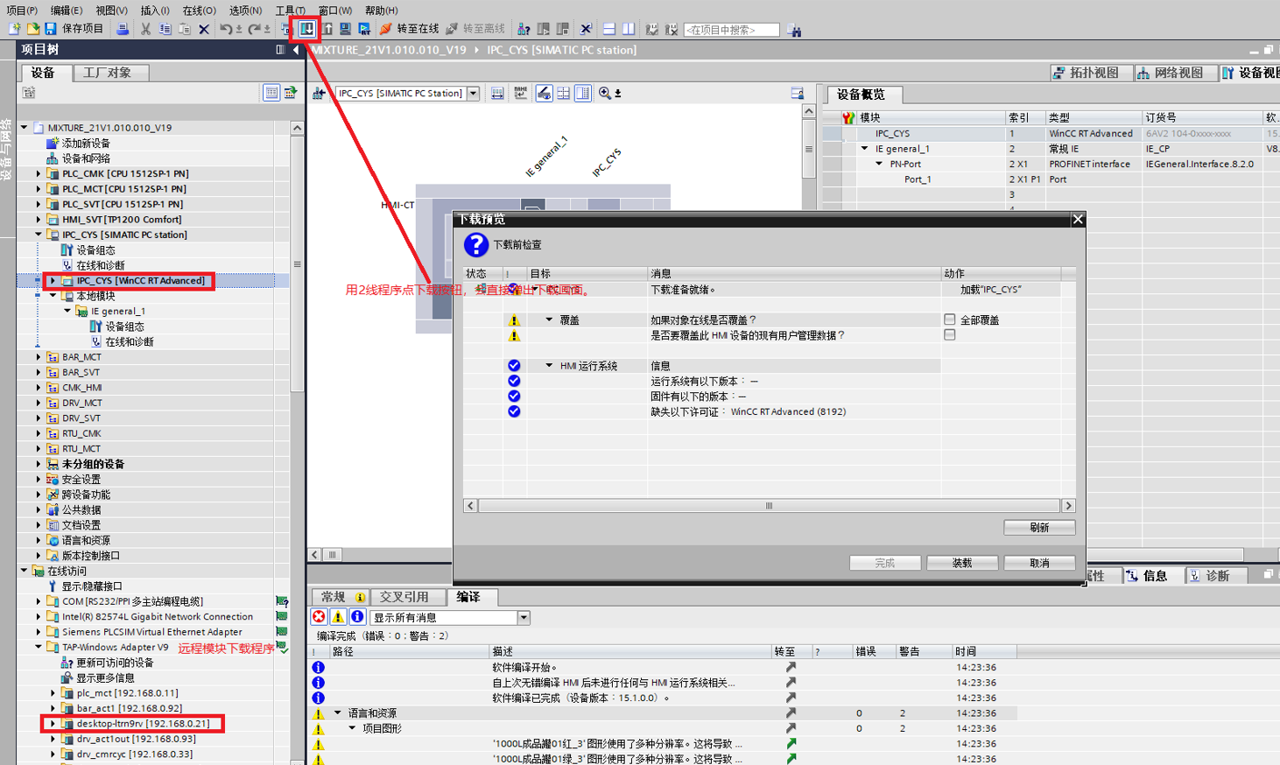The image size is (1280, 765).
Task: Click the green go-to arrow for 1000L成品罐01红_3
Action: pos(791,743)
